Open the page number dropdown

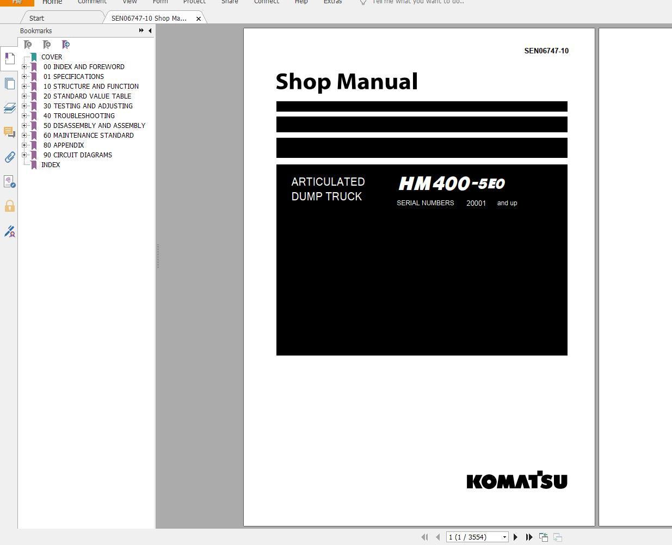[504, 537]
